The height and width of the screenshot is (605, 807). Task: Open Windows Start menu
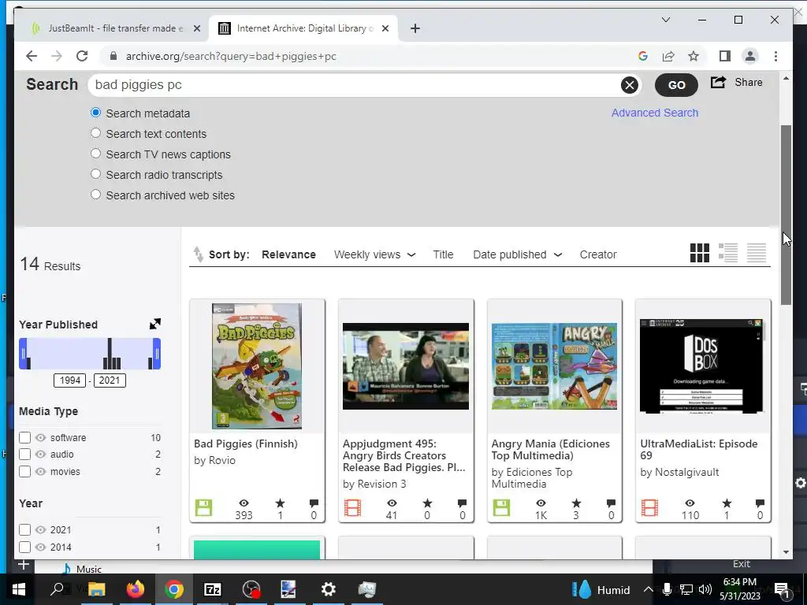point(19,589)
